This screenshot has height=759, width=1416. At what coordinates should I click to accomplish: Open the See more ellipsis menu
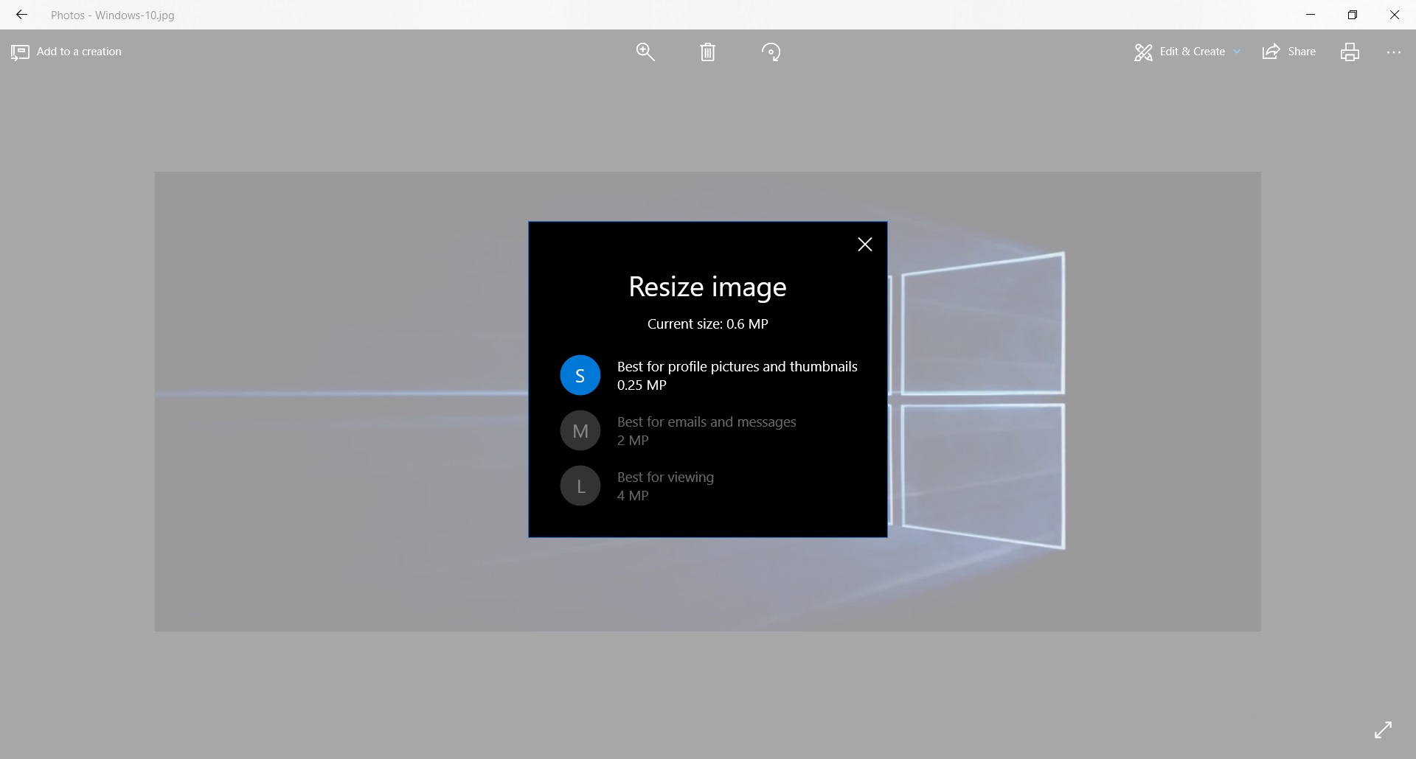[1393, 52]
